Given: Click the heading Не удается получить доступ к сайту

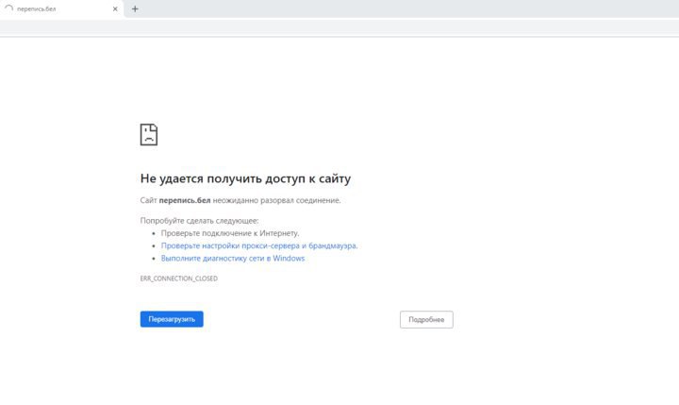Looking at the screenshot, I should tap(245, 178).
